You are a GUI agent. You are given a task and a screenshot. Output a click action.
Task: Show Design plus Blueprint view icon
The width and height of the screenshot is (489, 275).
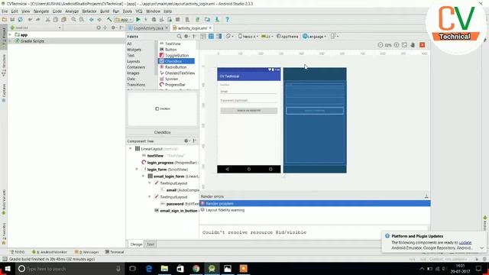point(219,36)
